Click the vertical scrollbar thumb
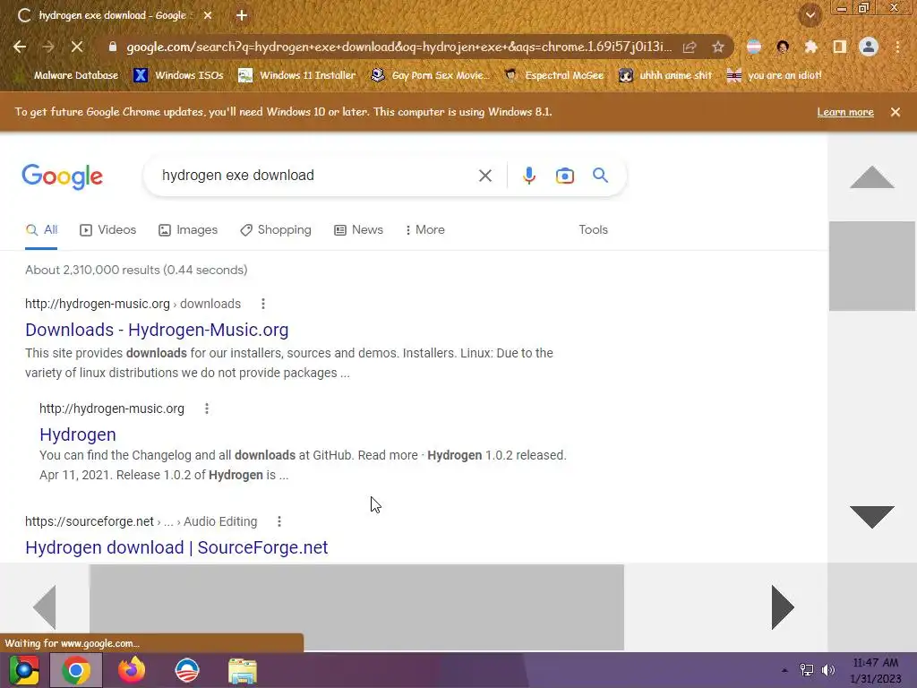Screen dimensions: 917x688 click(x=872, y=266)
